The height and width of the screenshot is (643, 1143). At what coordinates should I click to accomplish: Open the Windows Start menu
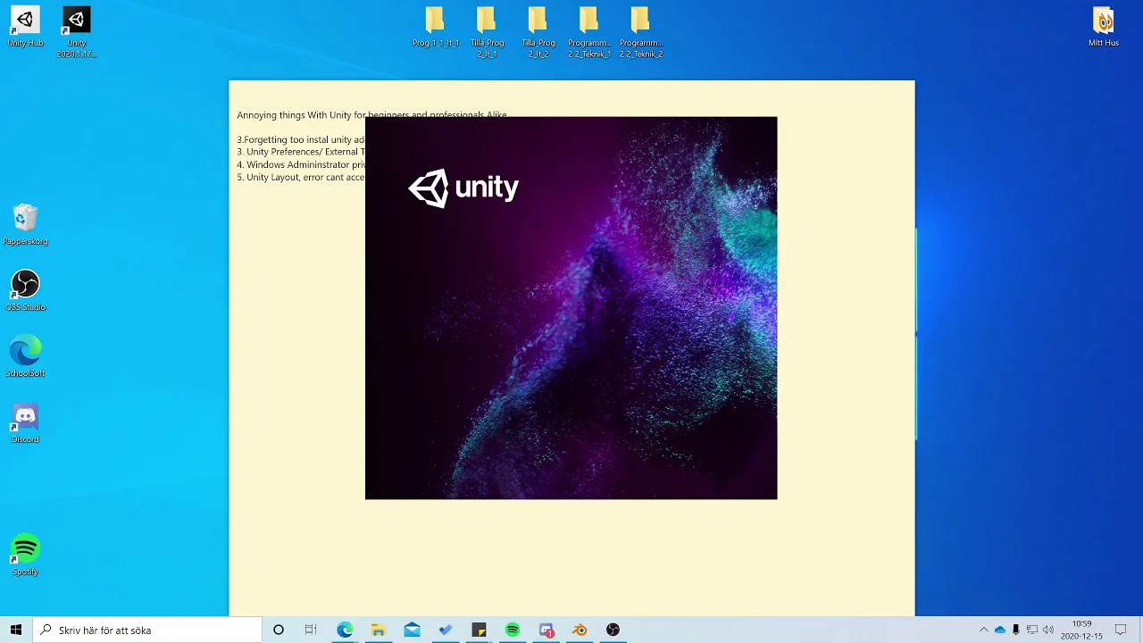(16, 630)
